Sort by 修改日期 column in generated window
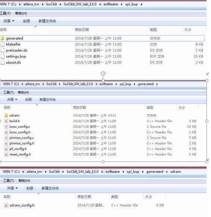The height and width of the screenshot is (217, 211). click(x=80, y=108)
